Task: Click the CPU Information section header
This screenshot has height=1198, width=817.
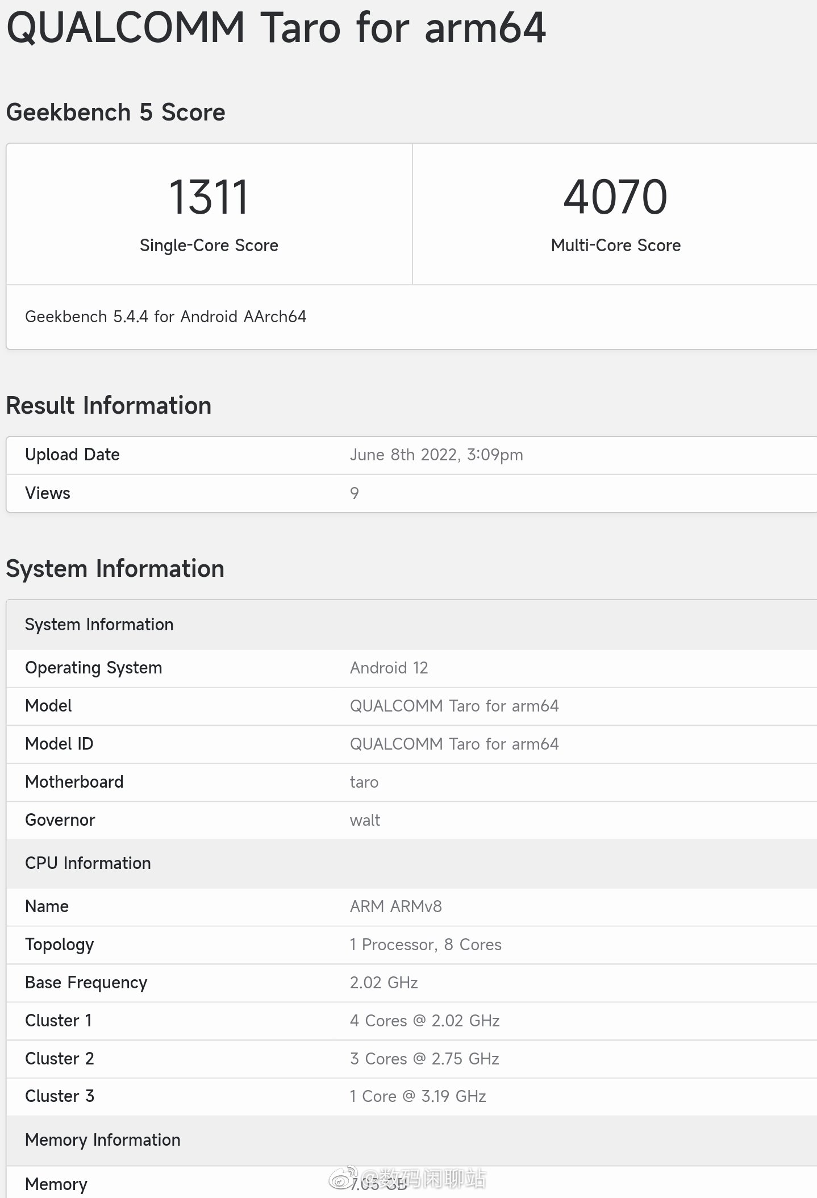Action: click(88, 863)
